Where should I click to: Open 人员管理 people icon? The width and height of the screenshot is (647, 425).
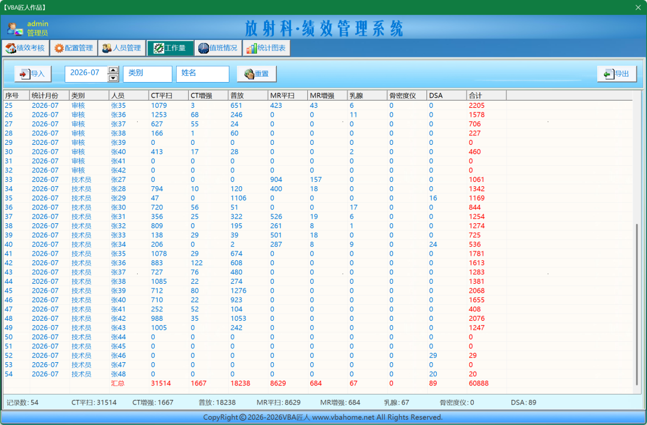tap(107, 48)
